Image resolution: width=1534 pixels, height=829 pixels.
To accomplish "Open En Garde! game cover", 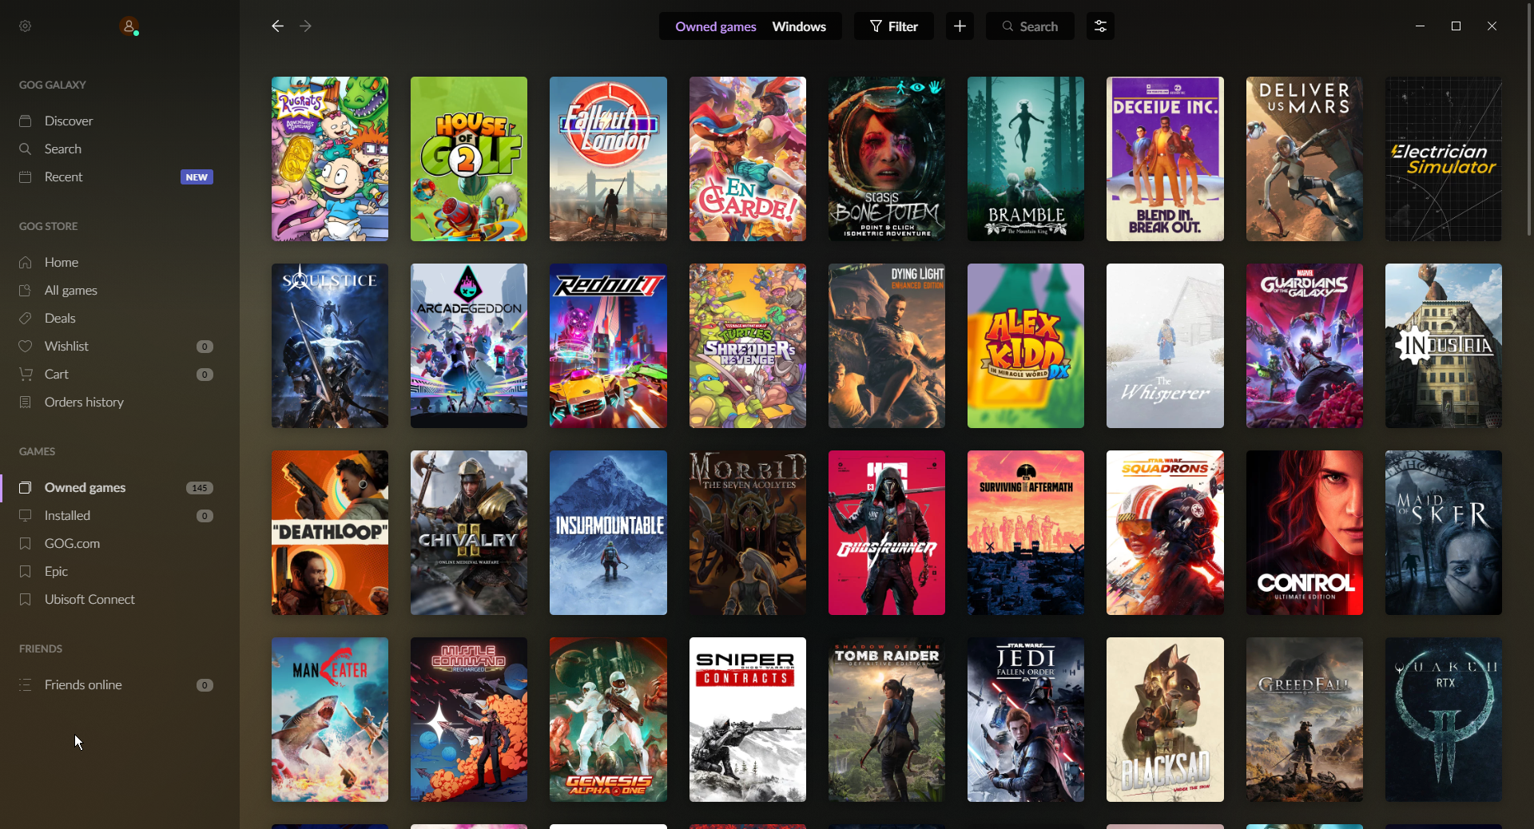I will 748,159.
